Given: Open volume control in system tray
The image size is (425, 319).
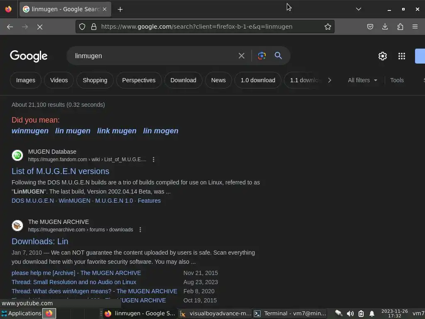Looking at the screenshot, I should (350, 314).
